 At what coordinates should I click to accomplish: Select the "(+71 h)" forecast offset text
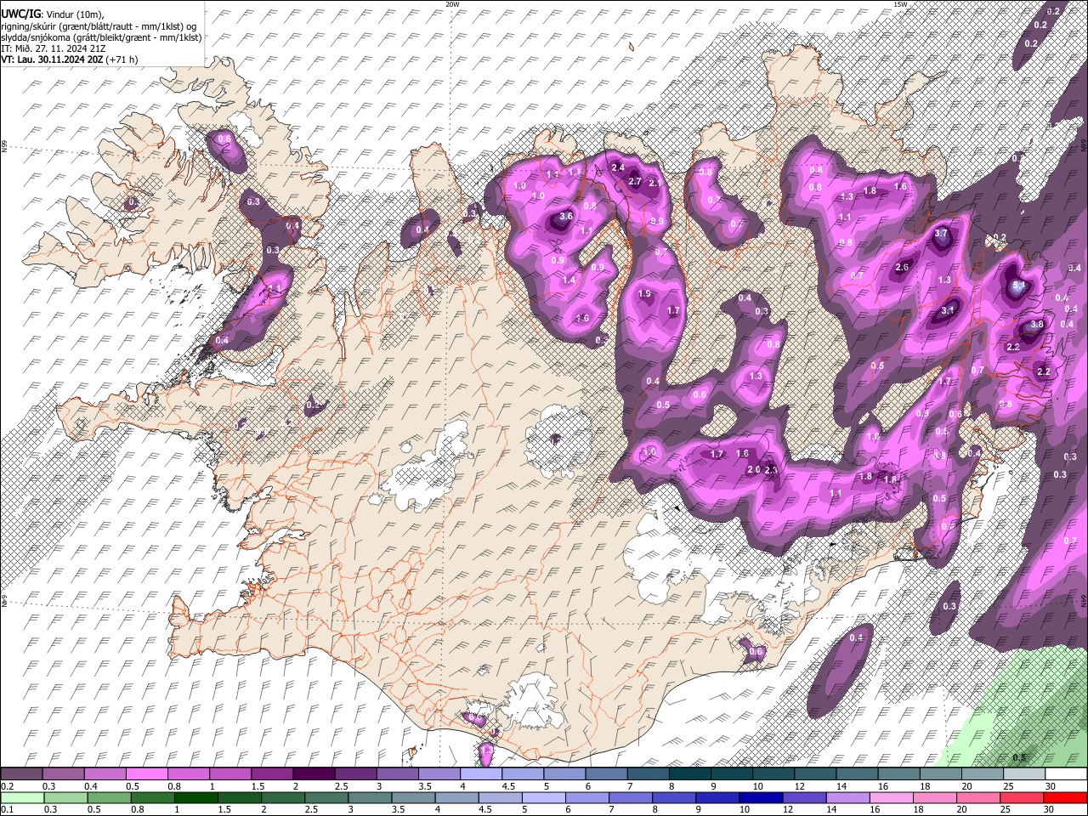122,59
